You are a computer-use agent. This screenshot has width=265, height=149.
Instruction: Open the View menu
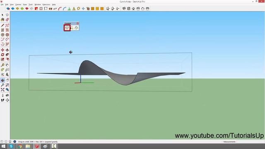[x=12, y=5]
